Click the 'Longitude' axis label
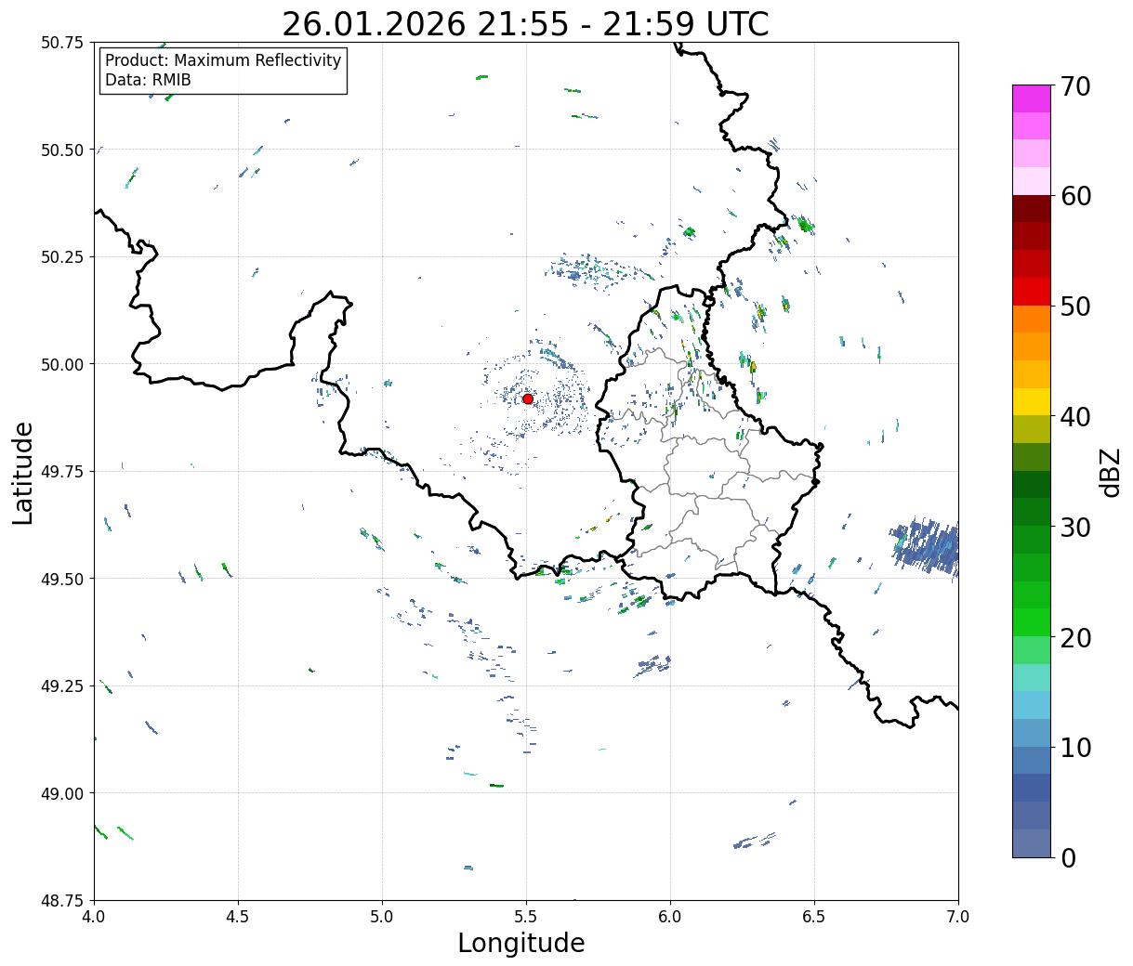Viewport: 1133px width, 966px height. click(x=521, y=943)
